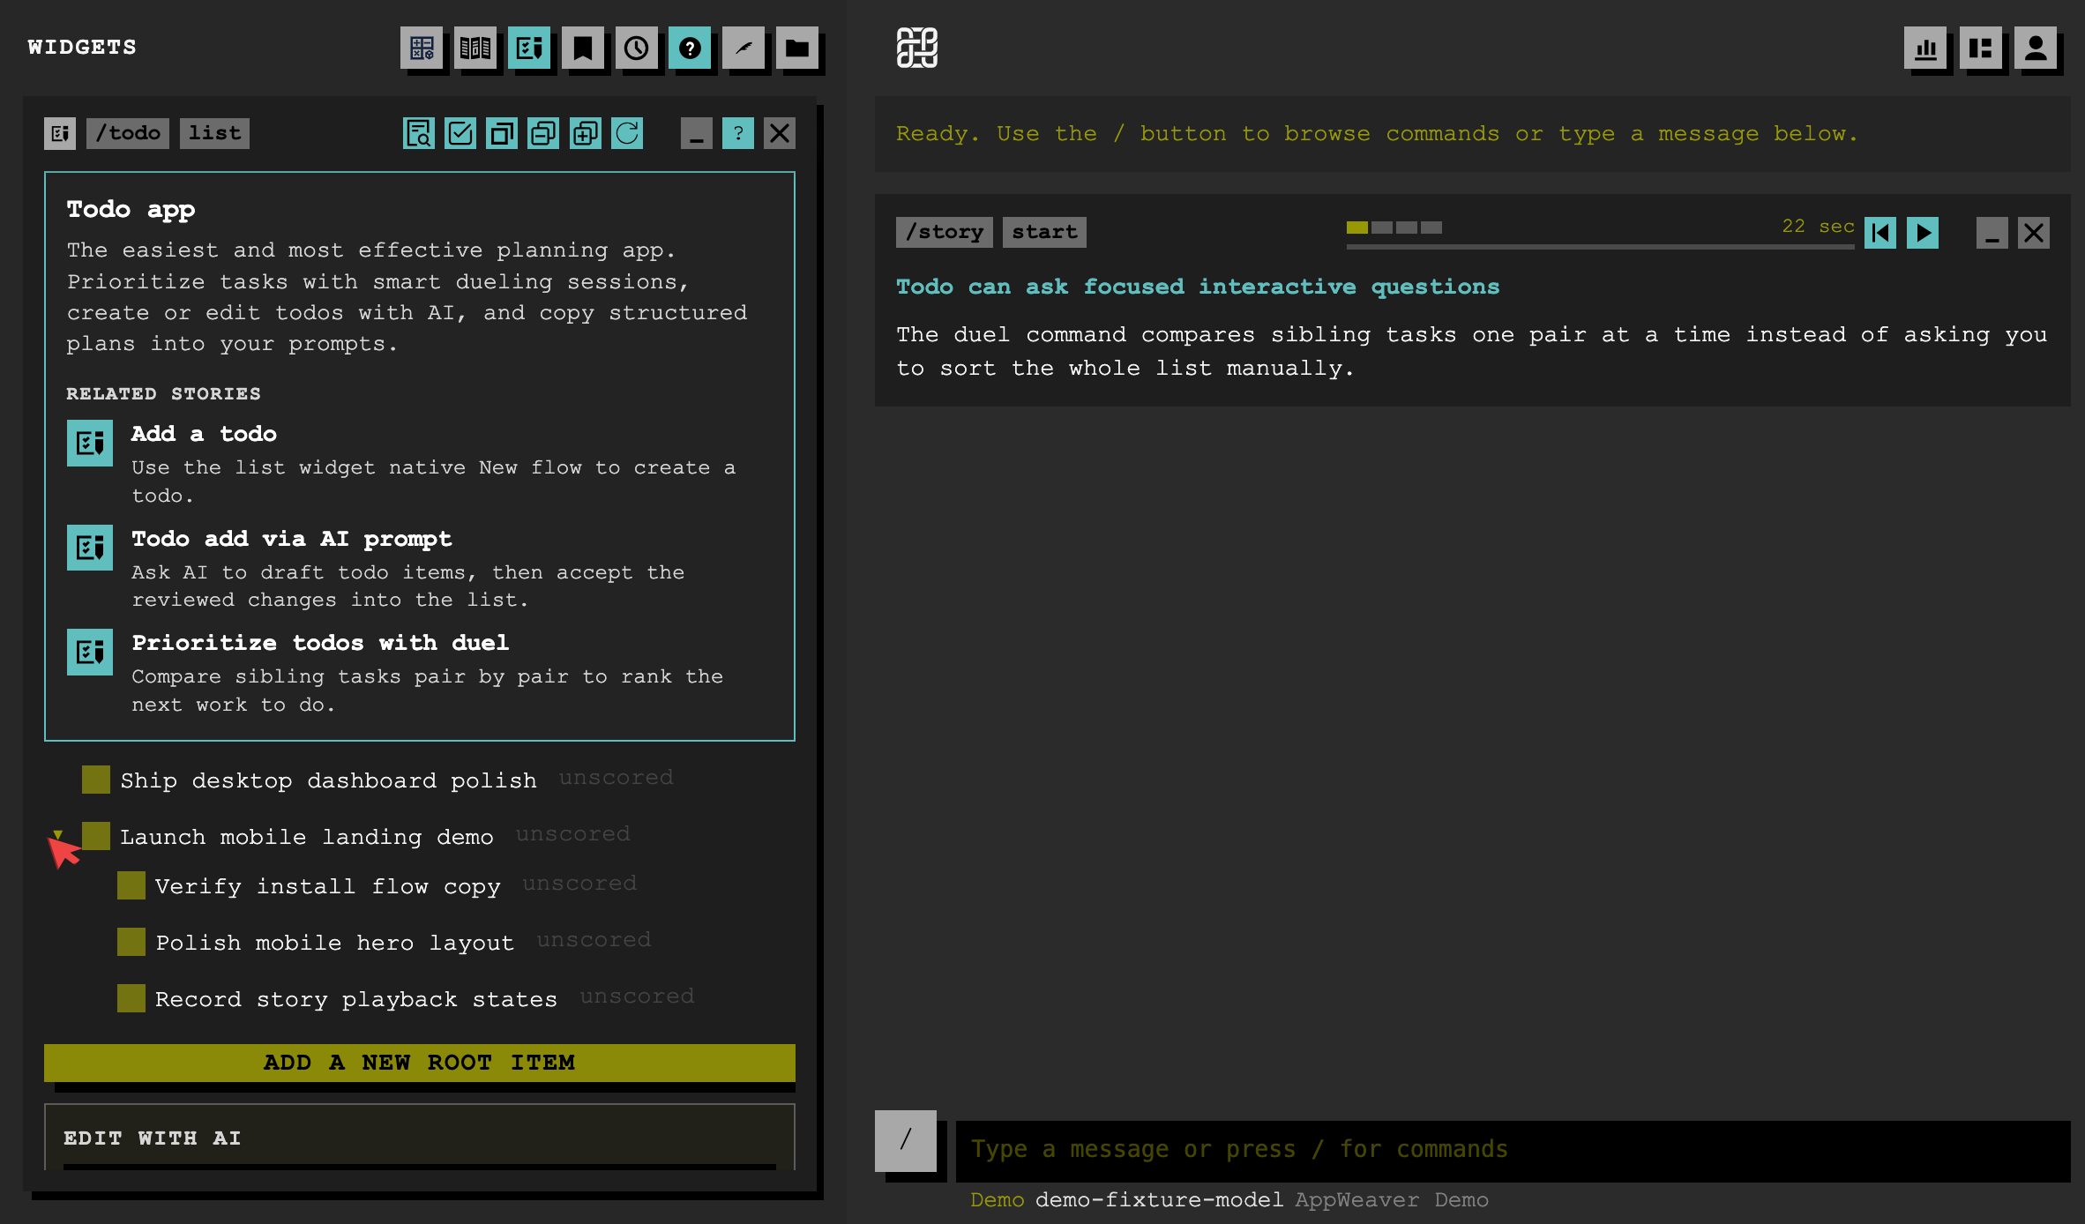Click unscored label on Polish mobile hero layout
The height and width of the screenshot is (1224, 2085).
pyautogui.click(x=594, y=940)
